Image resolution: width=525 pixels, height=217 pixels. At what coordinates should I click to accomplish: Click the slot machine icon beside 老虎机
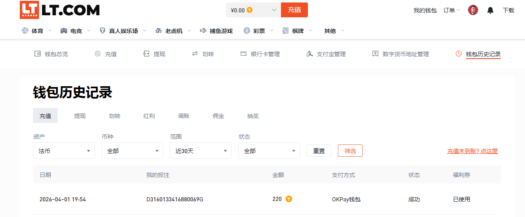click(159, 31)
